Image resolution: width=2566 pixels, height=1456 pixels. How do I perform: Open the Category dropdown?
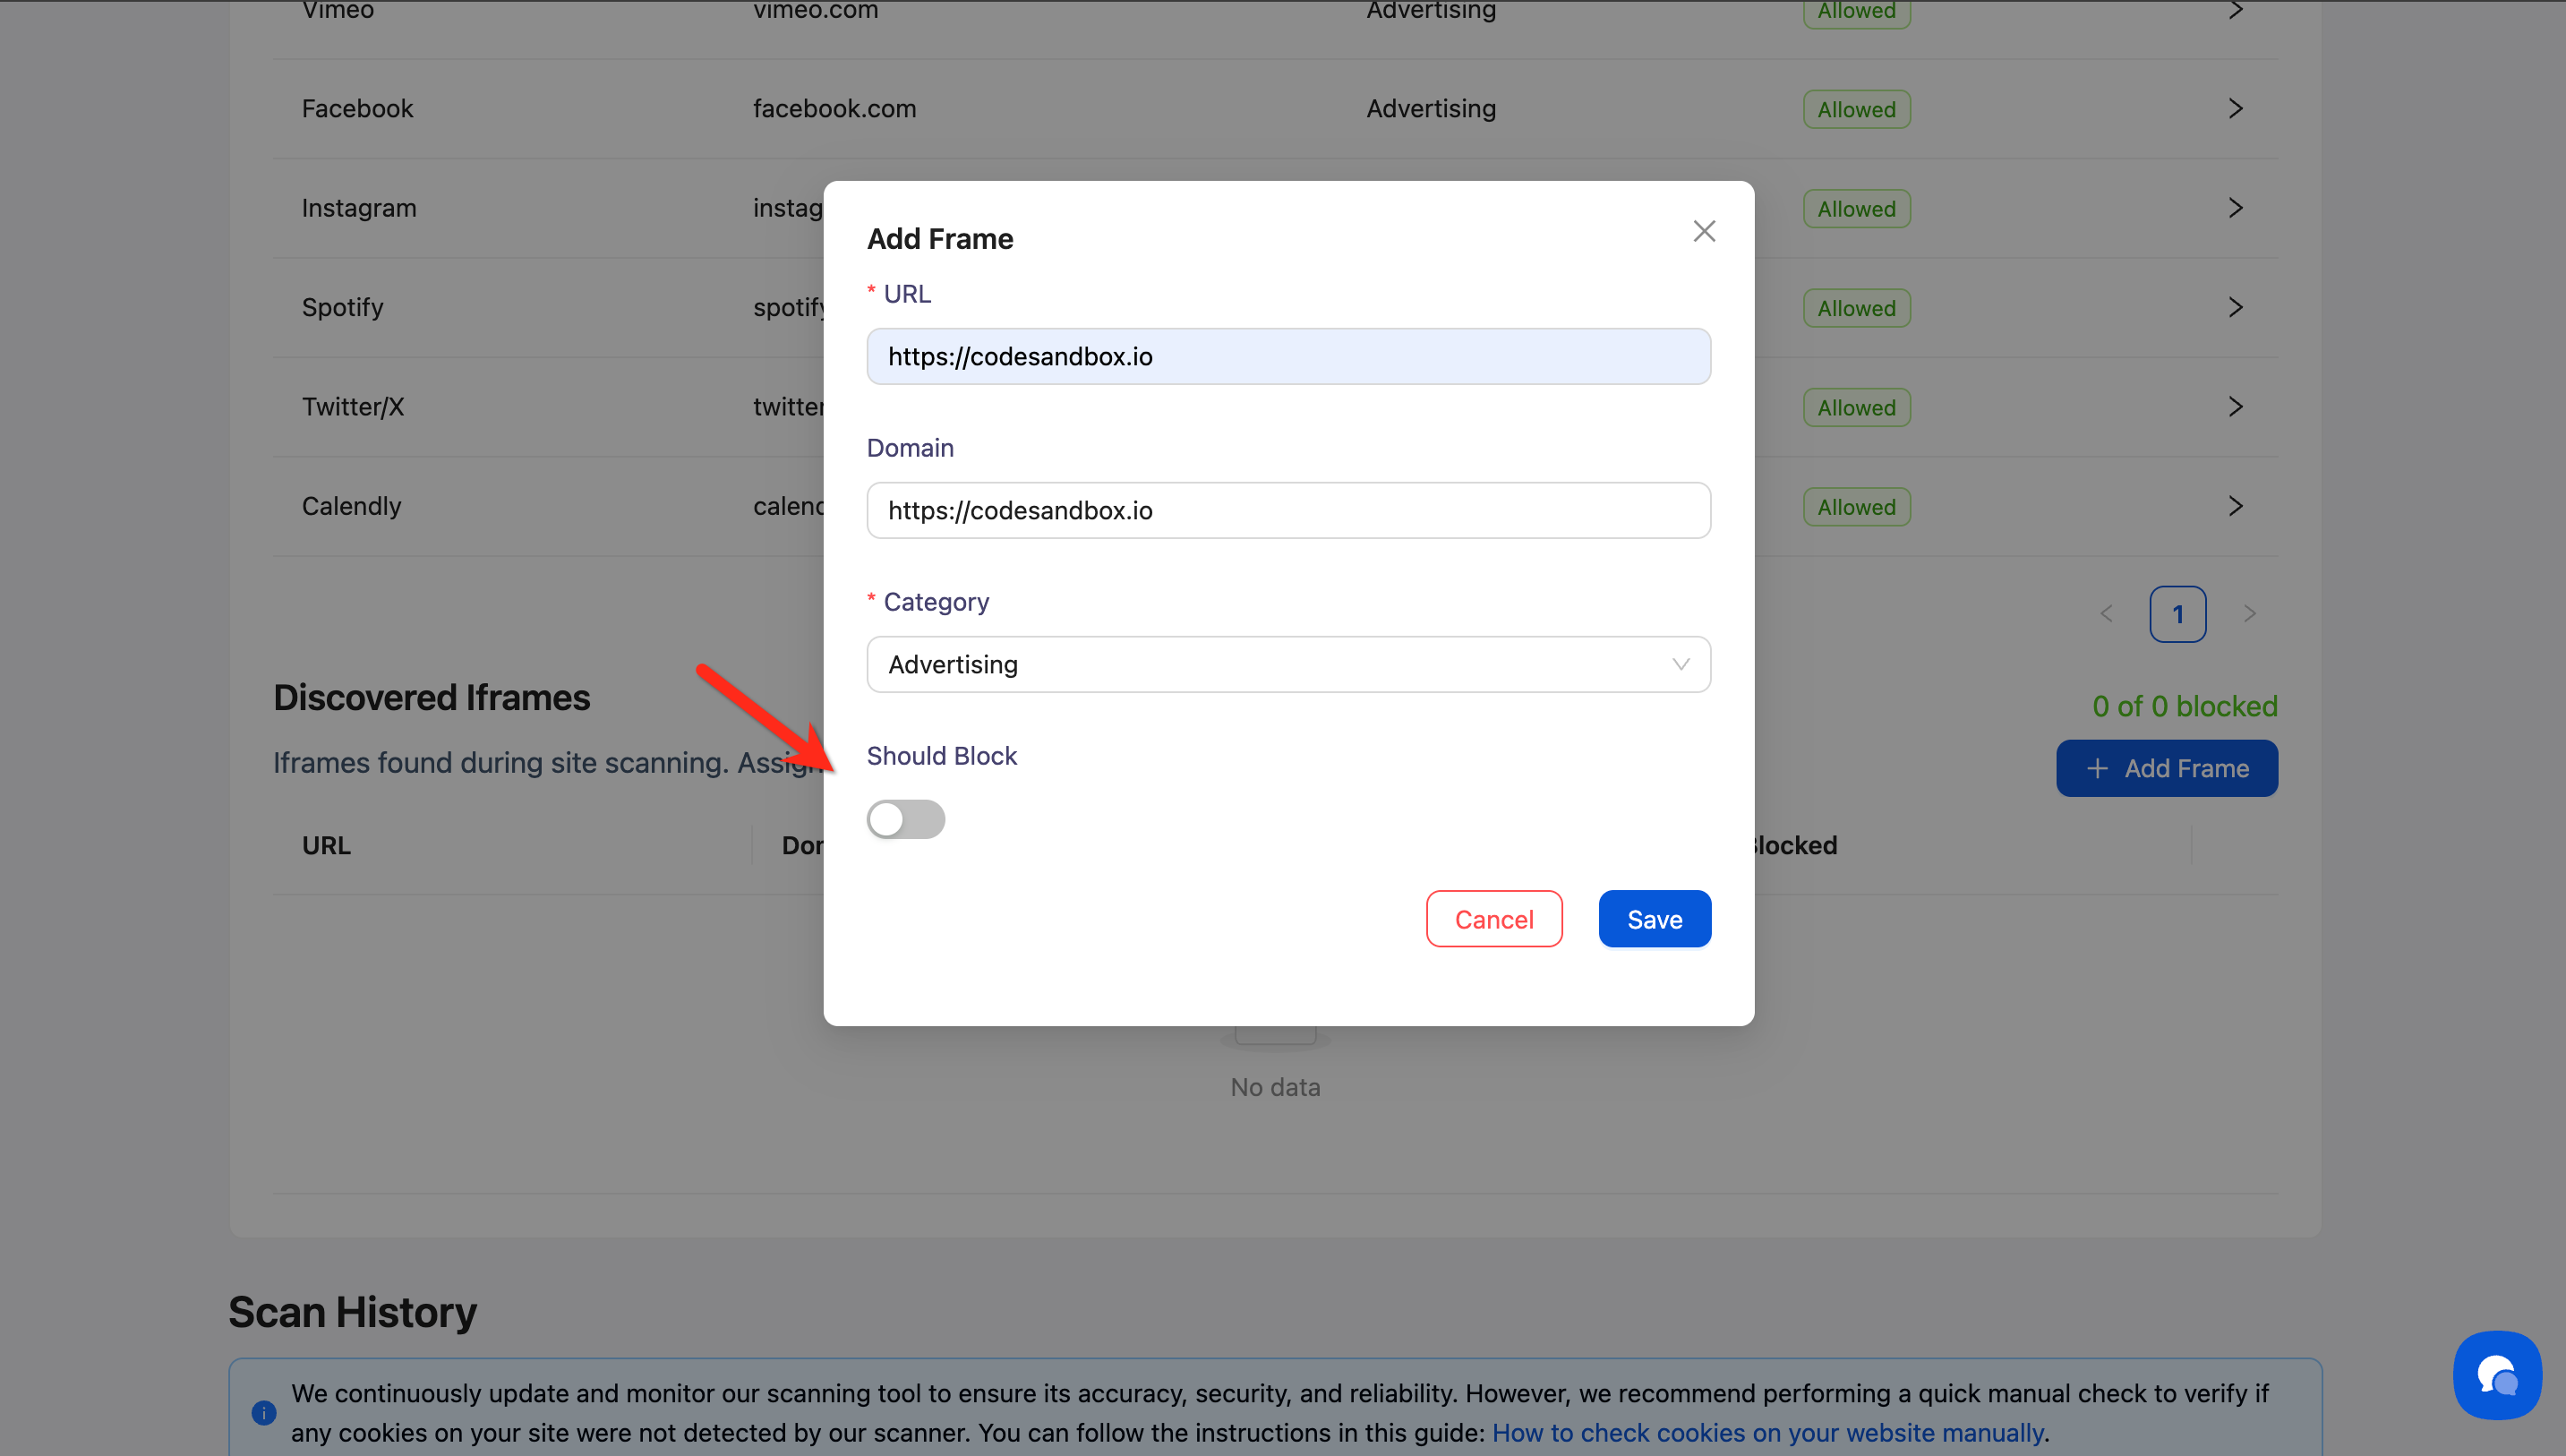pos(1287,664)
